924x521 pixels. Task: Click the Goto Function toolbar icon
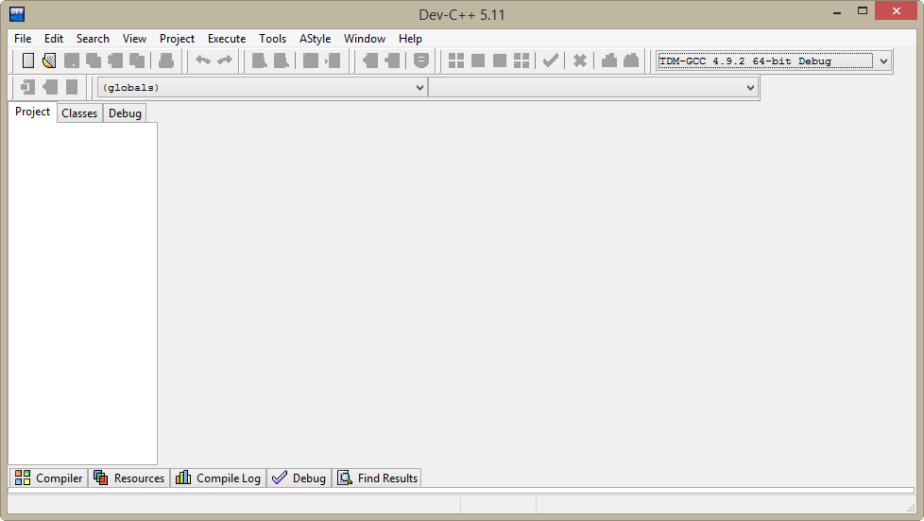[311, 61]
